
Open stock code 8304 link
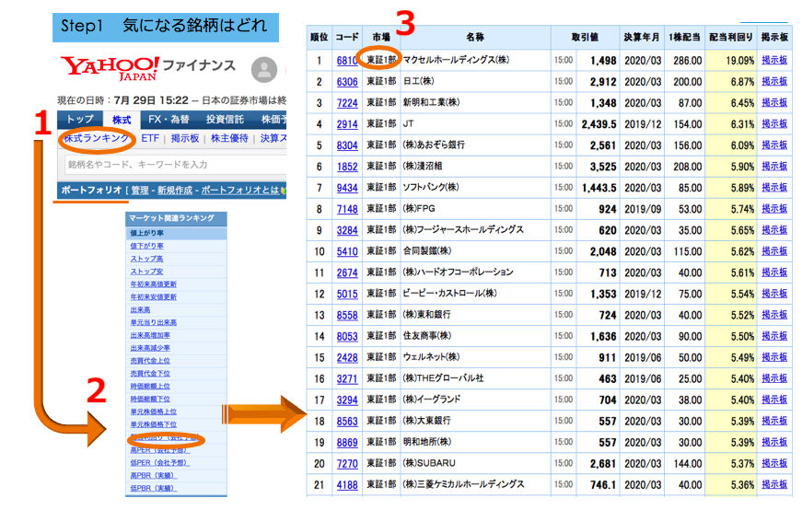click(347, 145)
